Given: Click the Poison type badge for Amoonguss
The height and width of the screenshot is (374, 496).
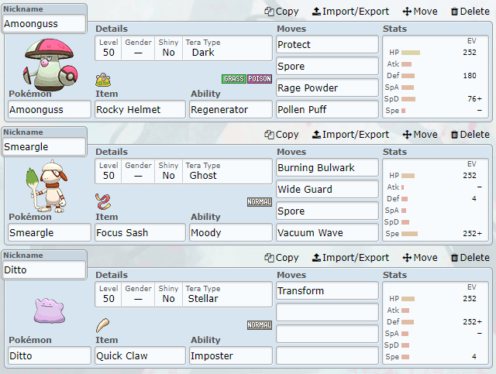Looking at the screenshot, I should [x=260, y=79].
